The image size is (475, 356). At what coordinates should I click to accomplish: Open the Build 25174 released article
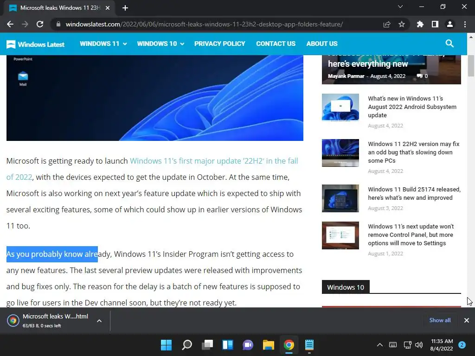[x=414, y=193]
